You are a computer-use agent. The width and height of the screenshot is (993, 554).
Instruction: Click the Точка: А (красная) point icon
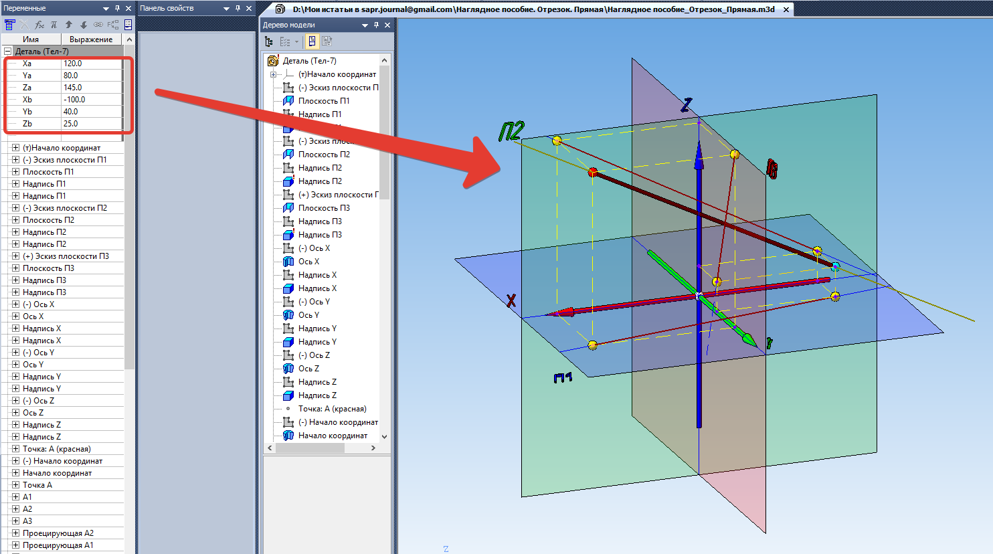click(x=288, y=409)
